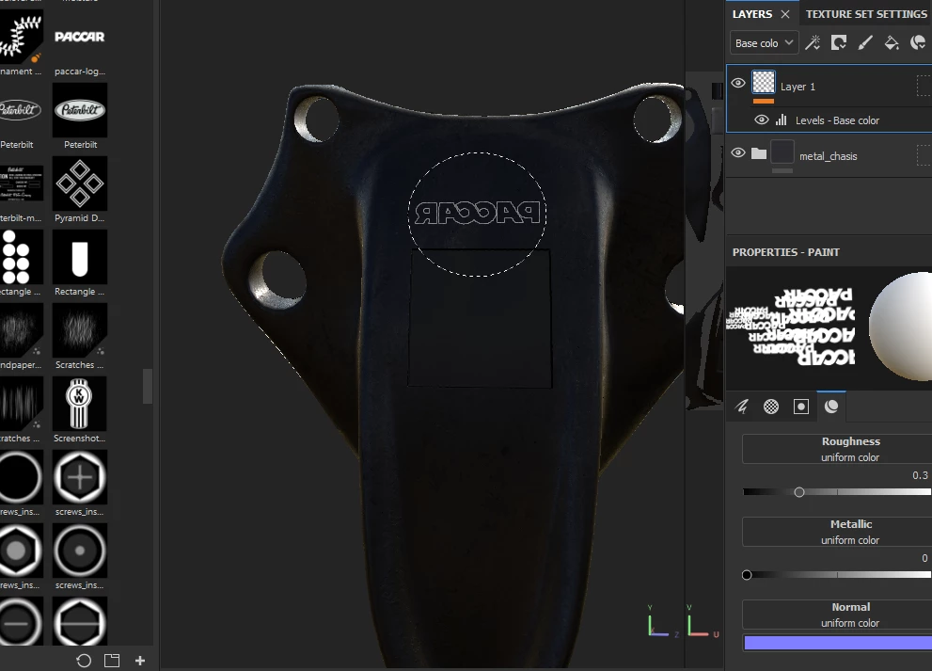
Task: Switch to Texture Set Settings tab
Action: pyautogui.click(x=865, y=14)
